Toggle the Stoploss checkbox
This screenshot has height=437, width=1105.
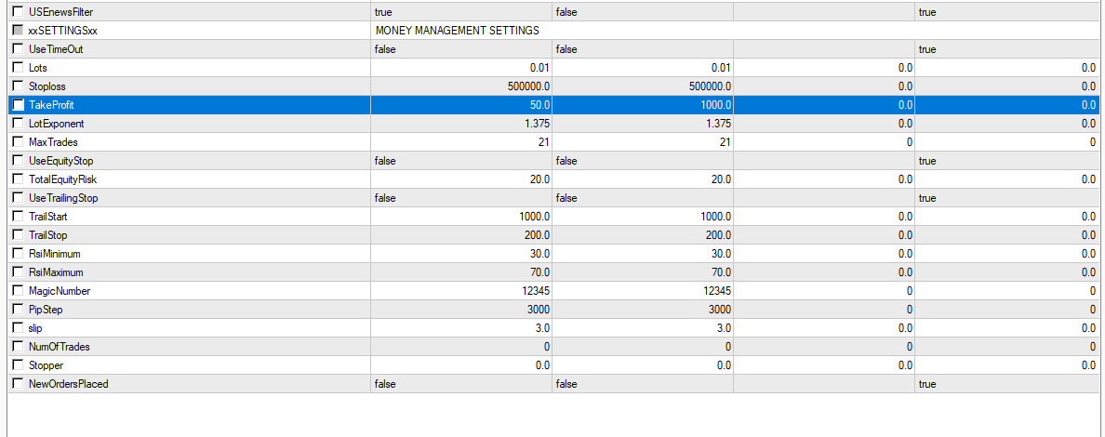tap(19, 86)
